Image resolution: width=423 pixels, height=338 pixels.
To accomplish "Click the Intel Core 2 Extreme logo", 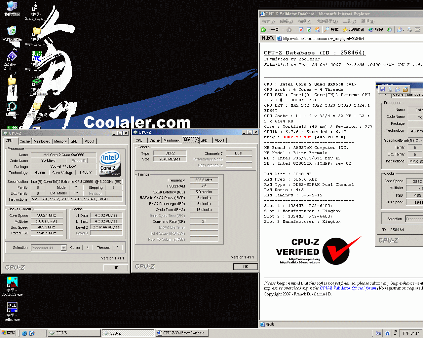I will tap(110, 164).
